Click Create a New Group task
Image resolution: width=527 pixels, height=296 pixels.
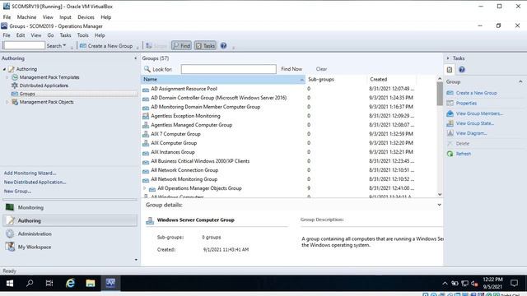click(476, 93)
